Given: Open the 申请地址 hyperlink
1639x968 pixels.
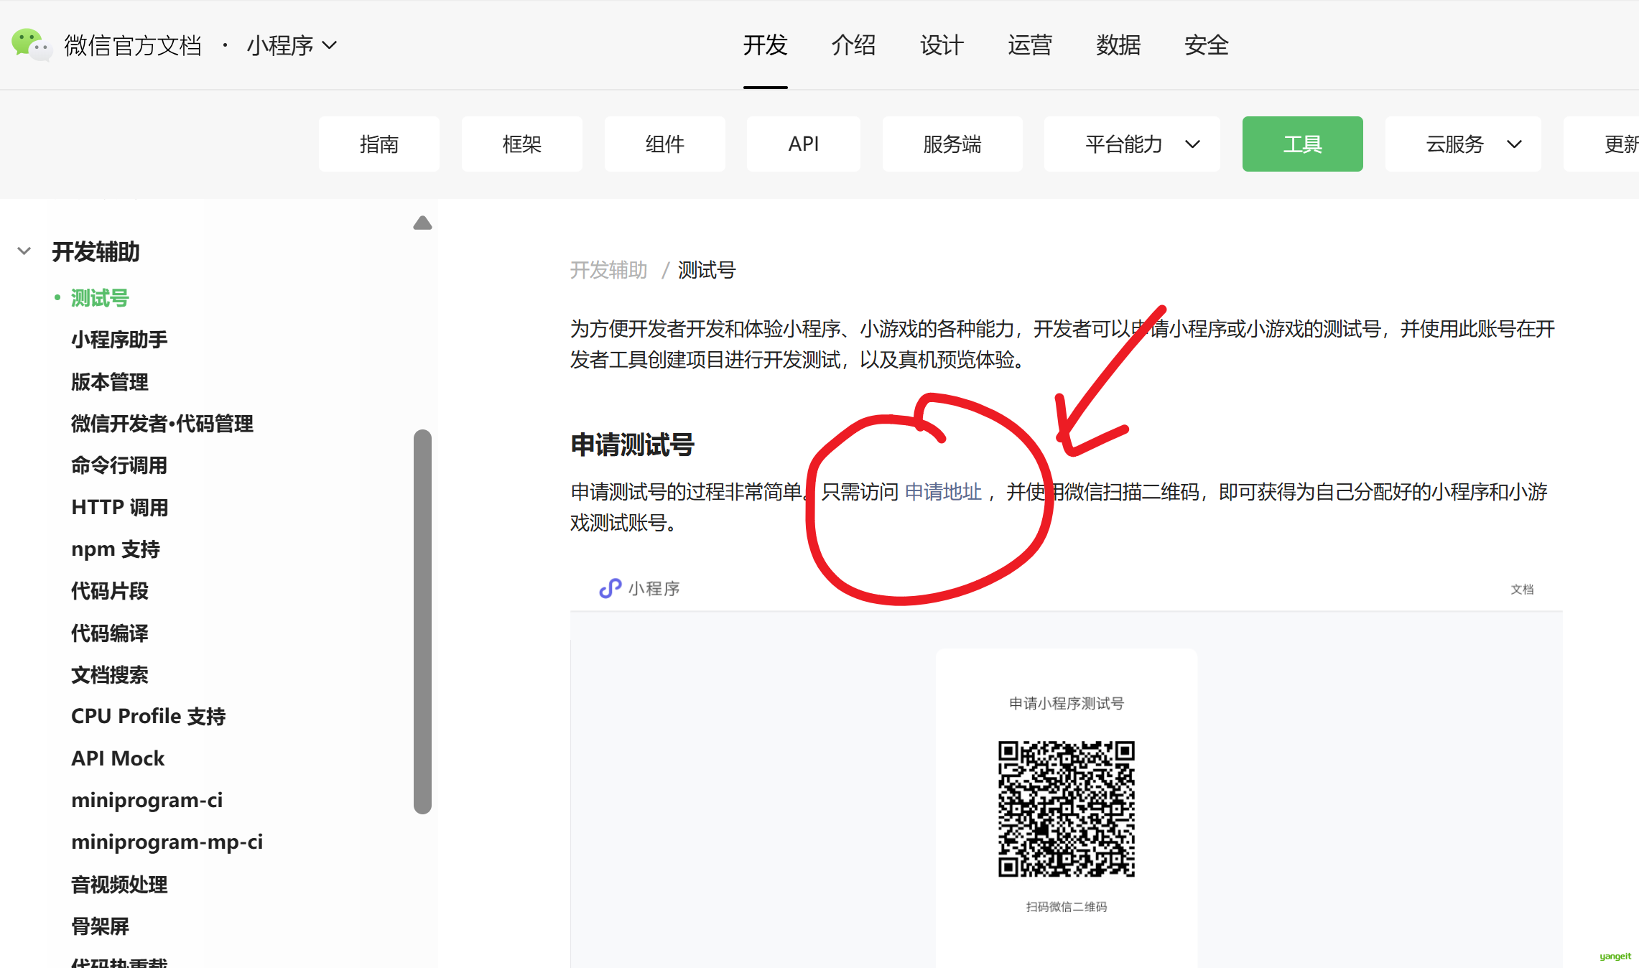Looking at the screenshot, I should [943, 492].
